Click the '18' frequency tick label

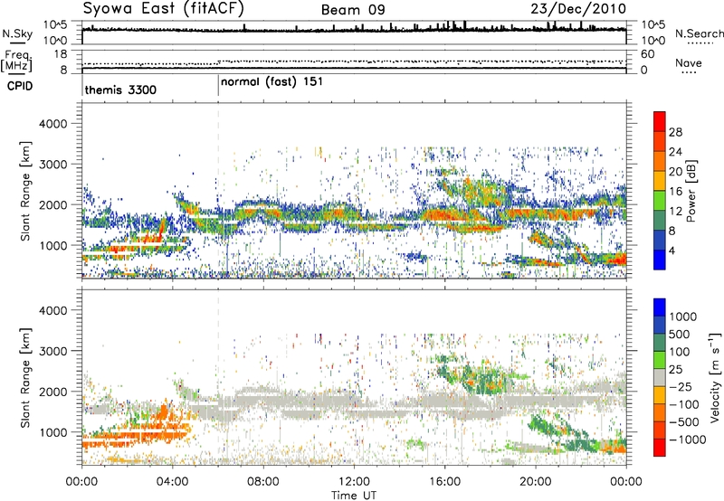61,54
